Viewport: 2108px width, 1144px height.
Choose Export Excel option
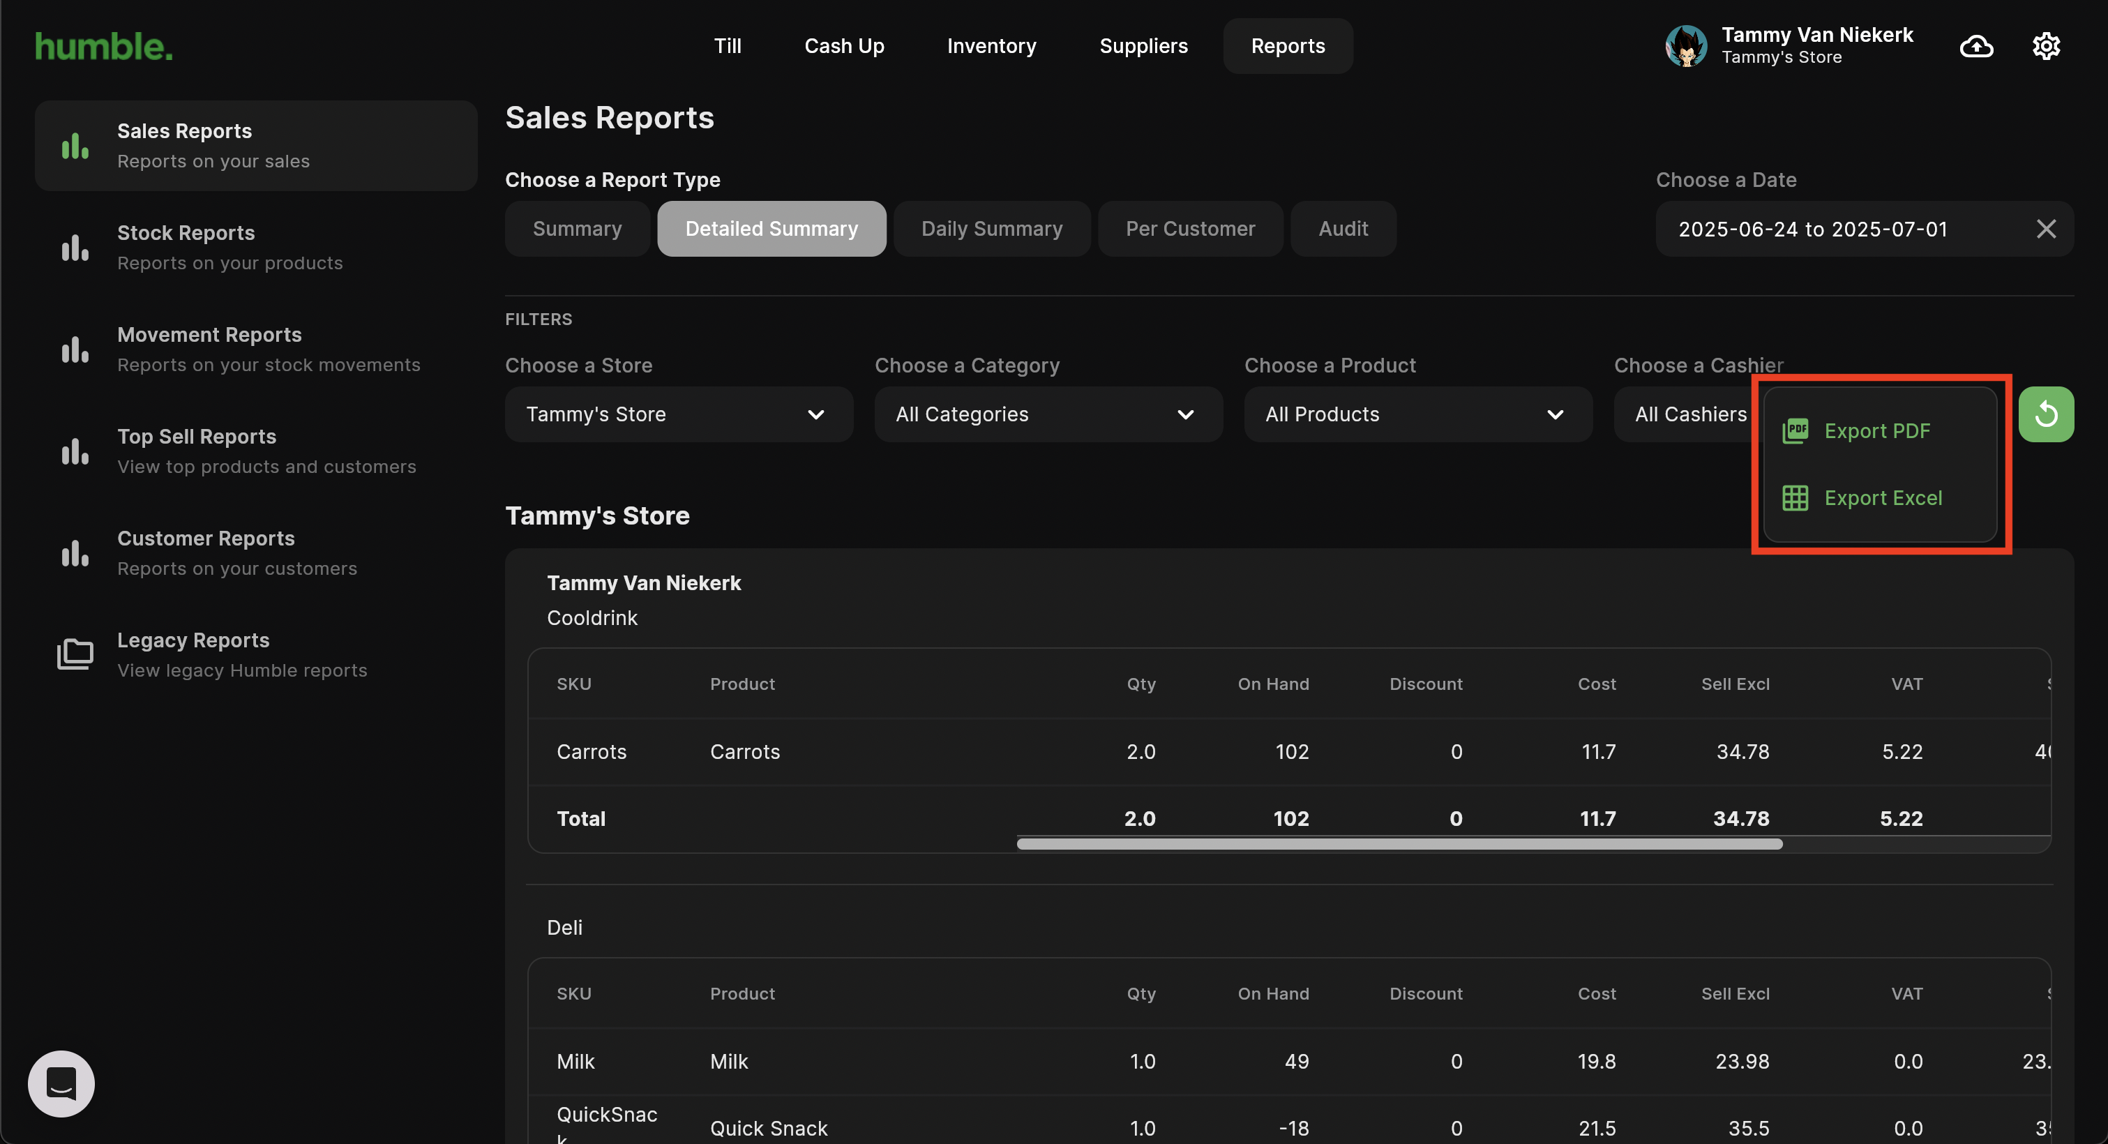pyautogui.click(x=1880, y=497)
